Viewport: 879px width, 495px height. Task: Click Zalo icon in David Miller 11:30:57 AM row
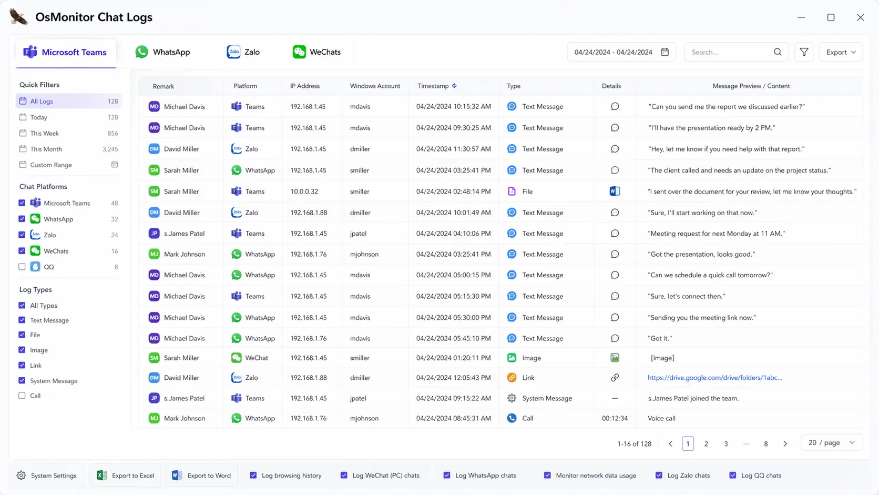tap(237, 149)
